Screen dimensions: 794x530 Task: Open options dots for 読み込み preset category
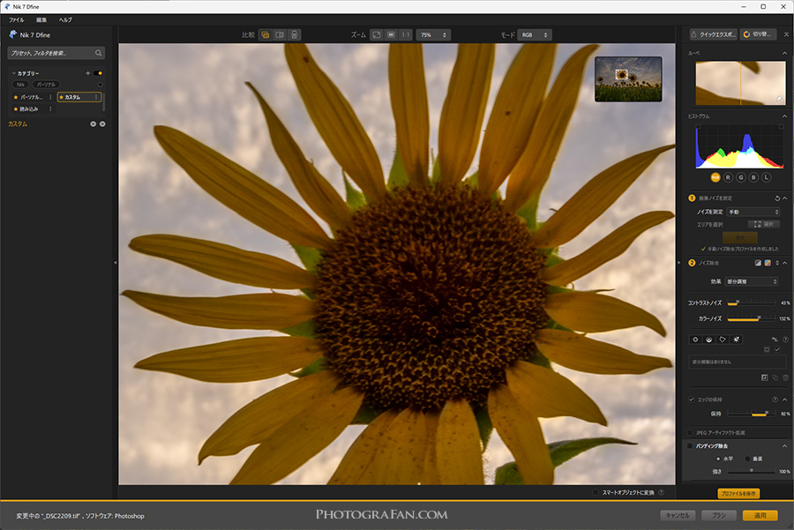click(50, 108)
